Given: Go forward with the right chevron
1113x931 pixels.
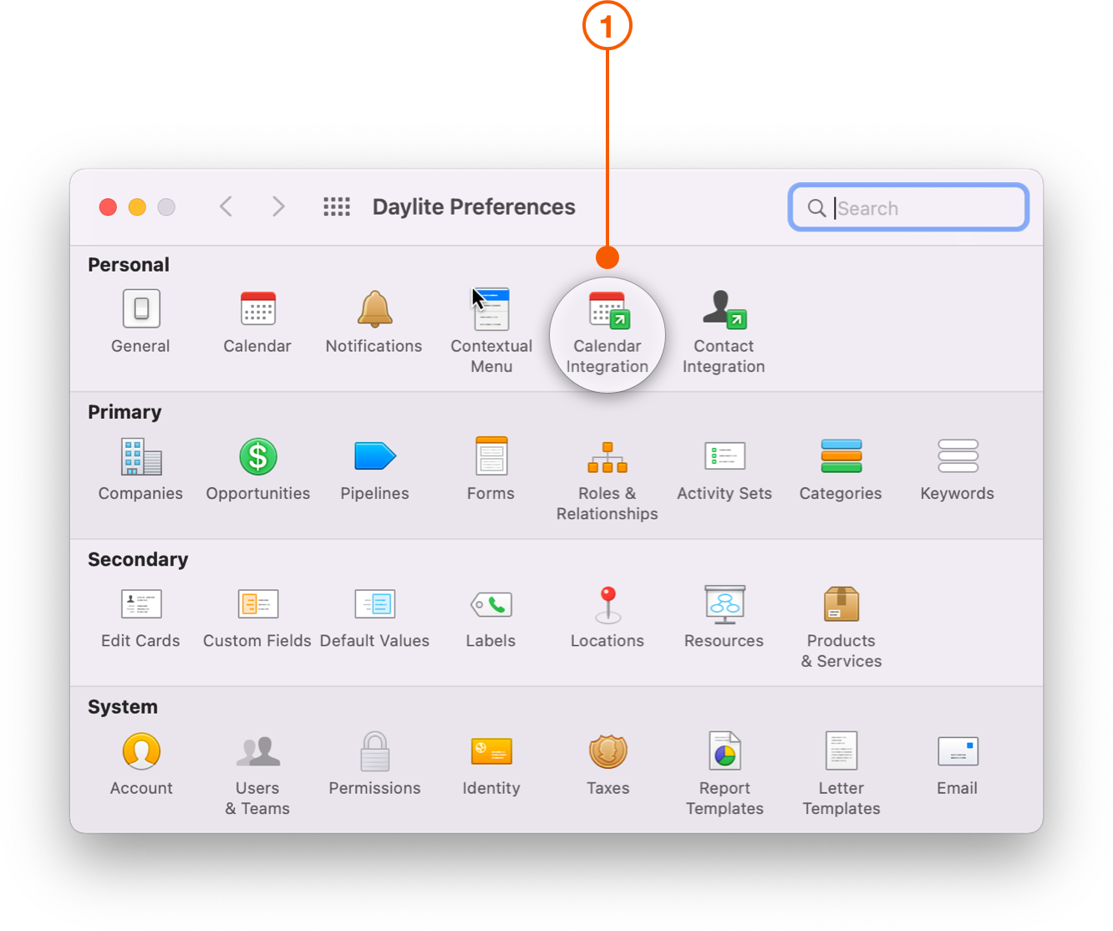Looking at the screenshot, I should (278, 206).
